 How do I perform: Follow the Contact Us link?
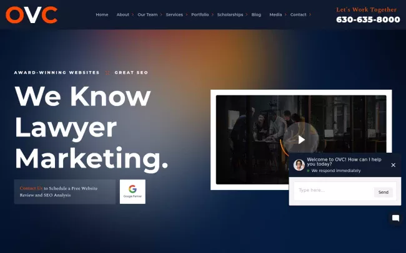(x=31, y=188)
